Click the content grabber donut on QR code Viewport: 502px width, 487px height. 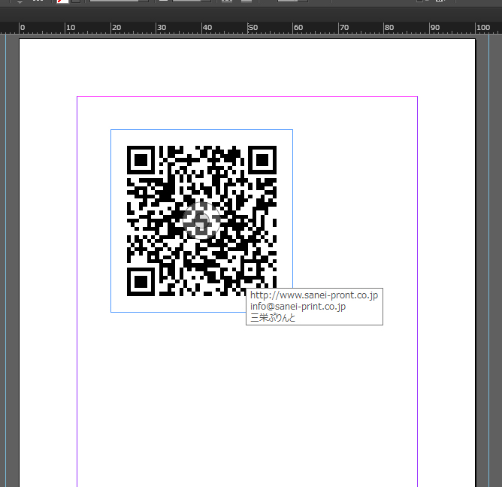pyautogui.click(x=201, y=221)
